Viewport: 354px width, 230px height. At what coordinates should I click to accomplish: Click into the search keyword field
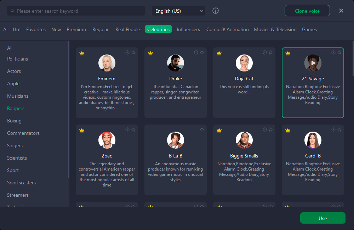pos(78,11)
